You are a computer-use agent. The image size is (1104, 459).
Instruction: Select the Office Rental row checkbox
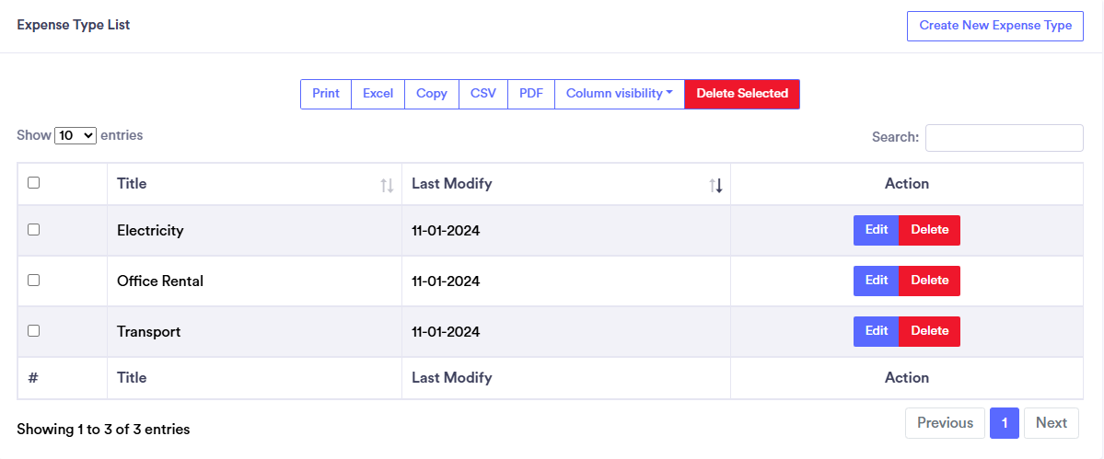34,281
